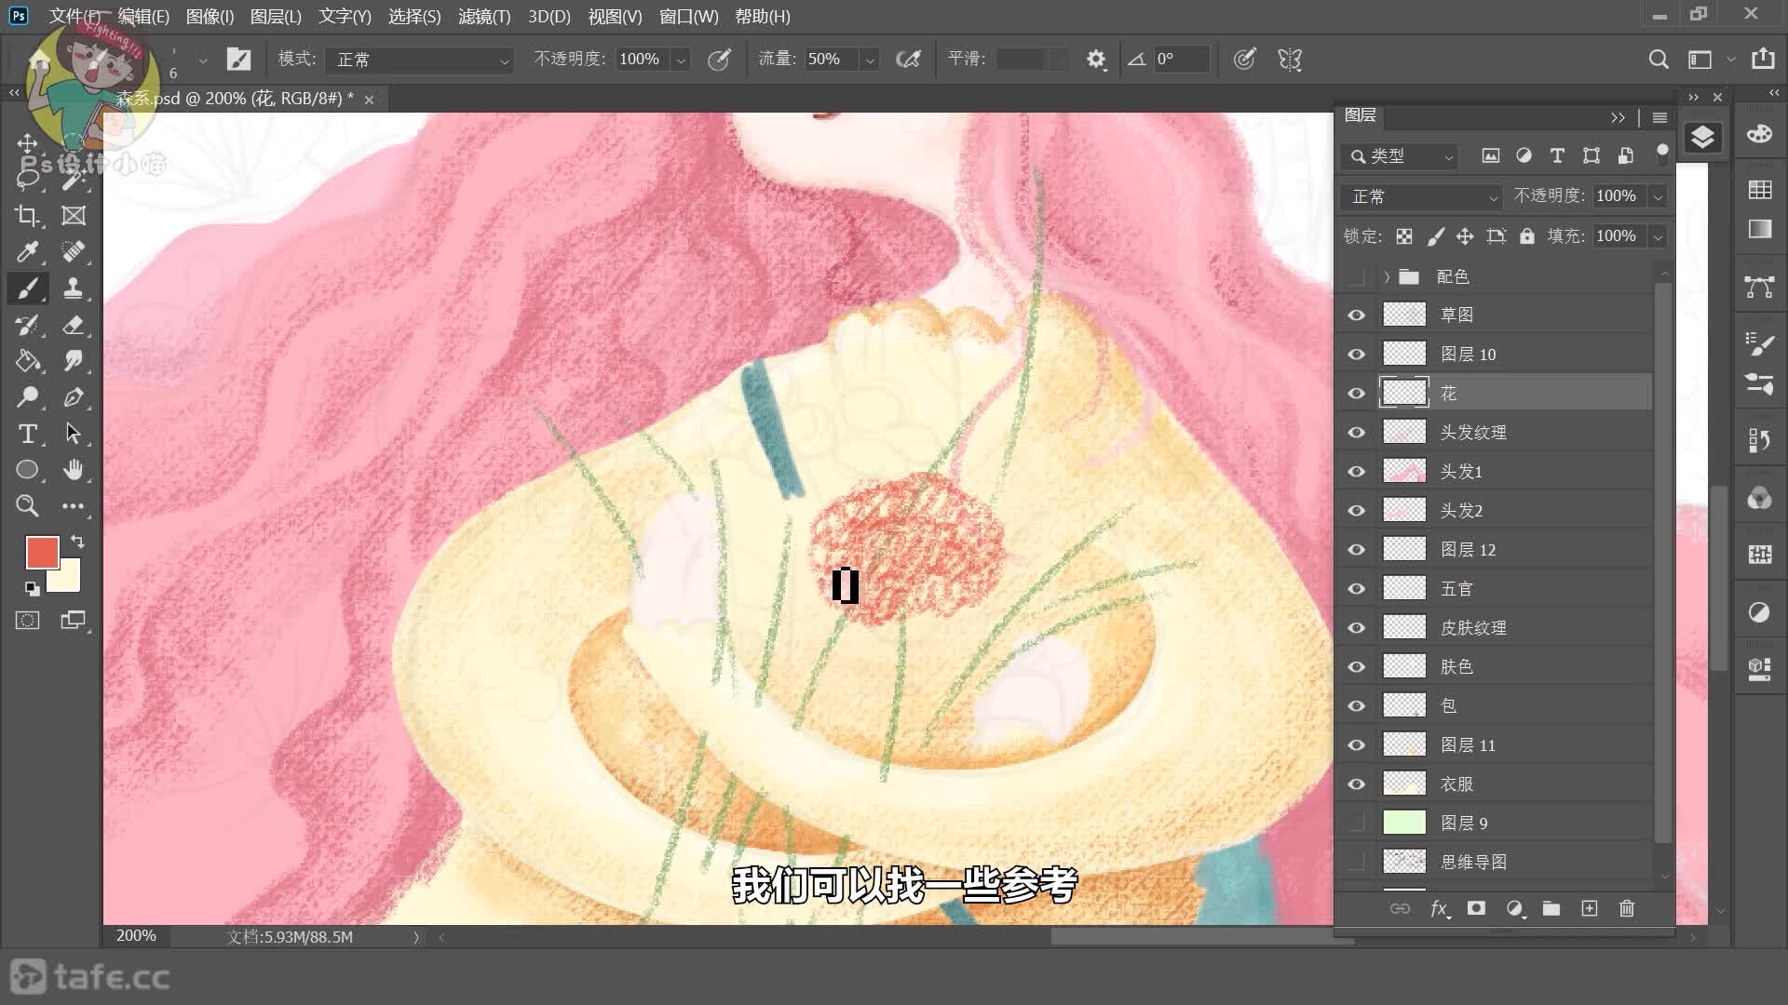Viewport: 1788px width, 1005px height.
Task: Hide the 草图 layer
Action: (x=1356, y=315)
